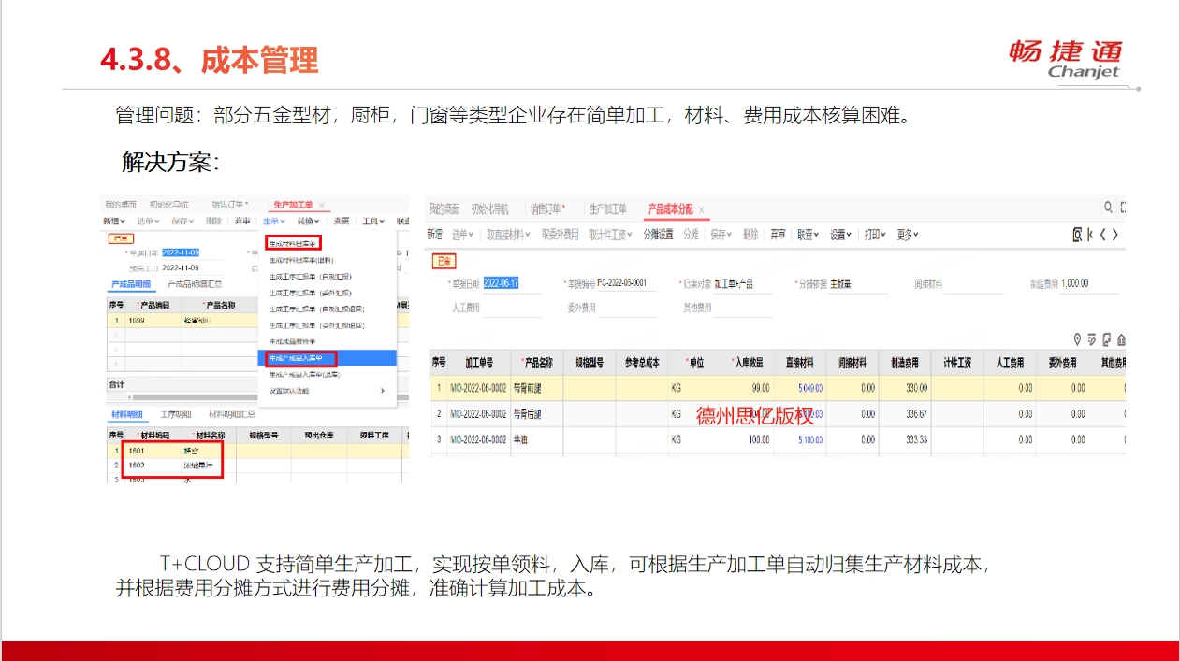This screenshot has width=1180, height=661.
Task: Click the 分摊设置 button
Action: tap(658, 235)
